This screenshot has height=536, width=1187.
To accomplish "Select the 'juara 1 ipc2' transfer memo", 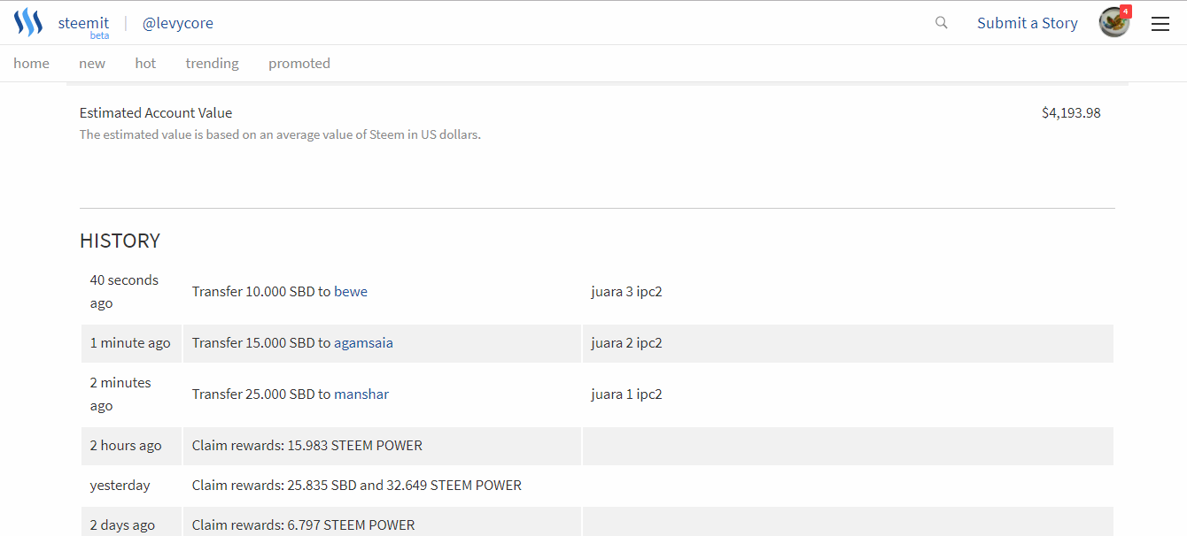I will (626, 394).
